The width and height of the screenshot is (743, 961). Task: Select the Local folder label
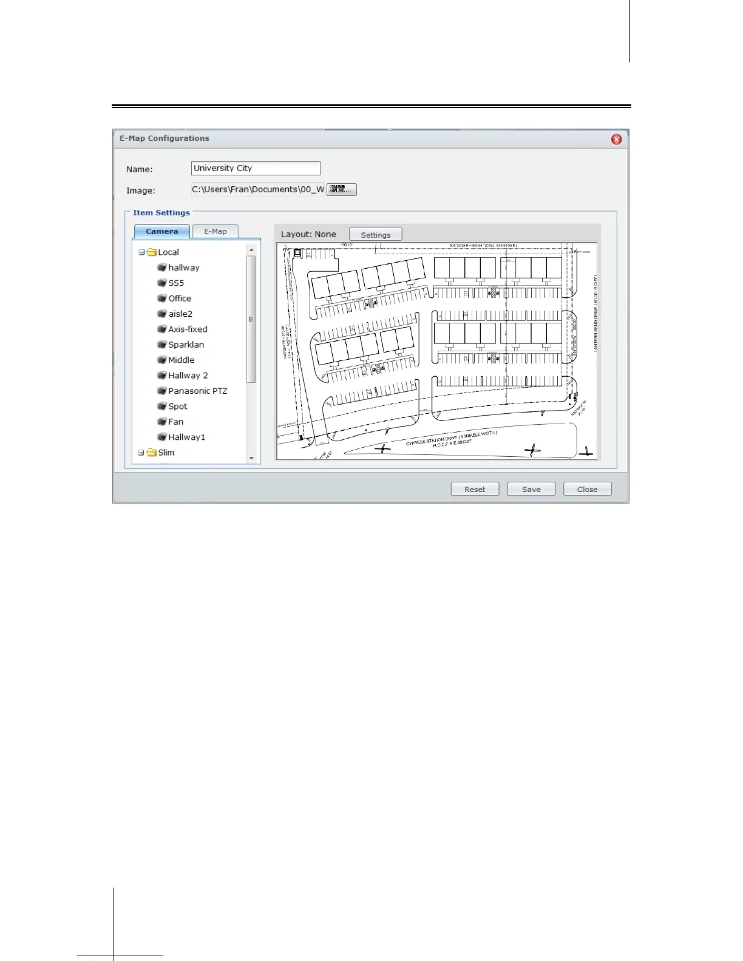point(169,252)
